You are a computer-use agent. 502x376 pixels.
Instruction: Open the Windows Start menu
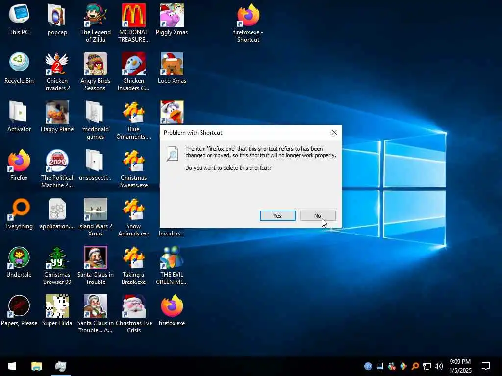pos(12,366)
